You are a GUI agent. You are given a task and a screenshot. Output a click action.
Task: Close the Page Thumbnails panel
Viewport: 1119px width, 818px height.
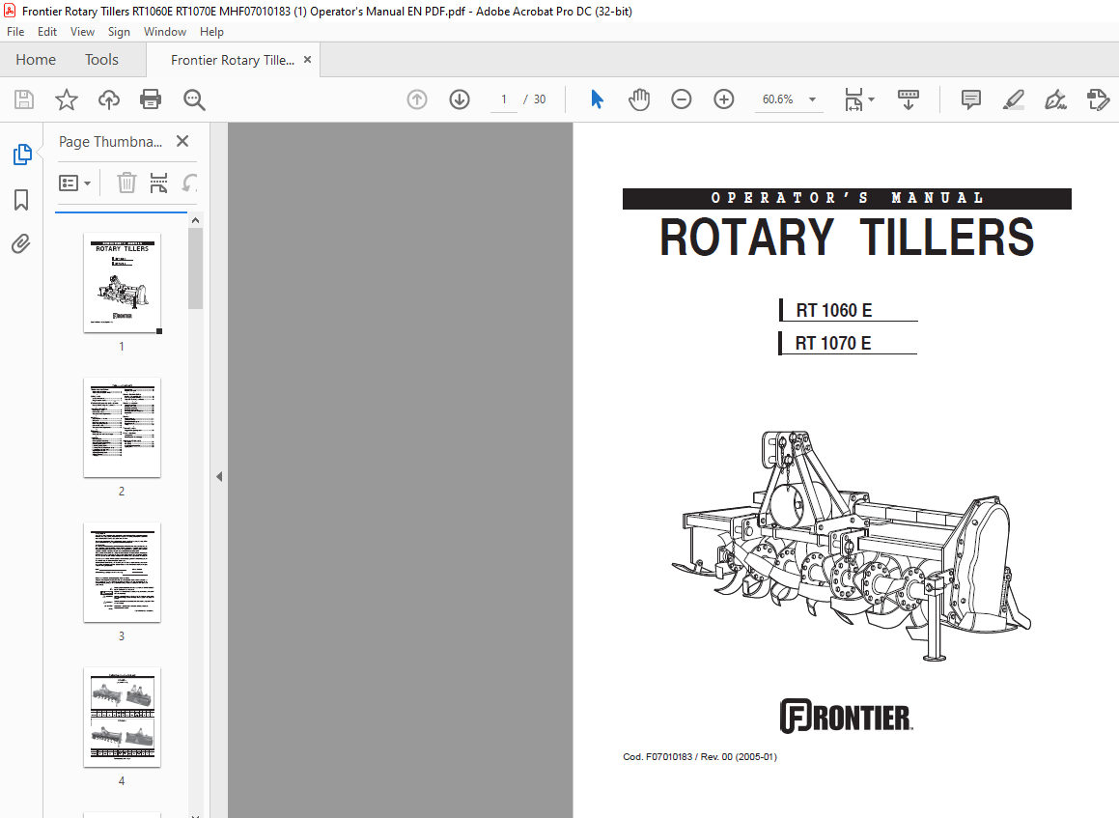pos(182,141)
